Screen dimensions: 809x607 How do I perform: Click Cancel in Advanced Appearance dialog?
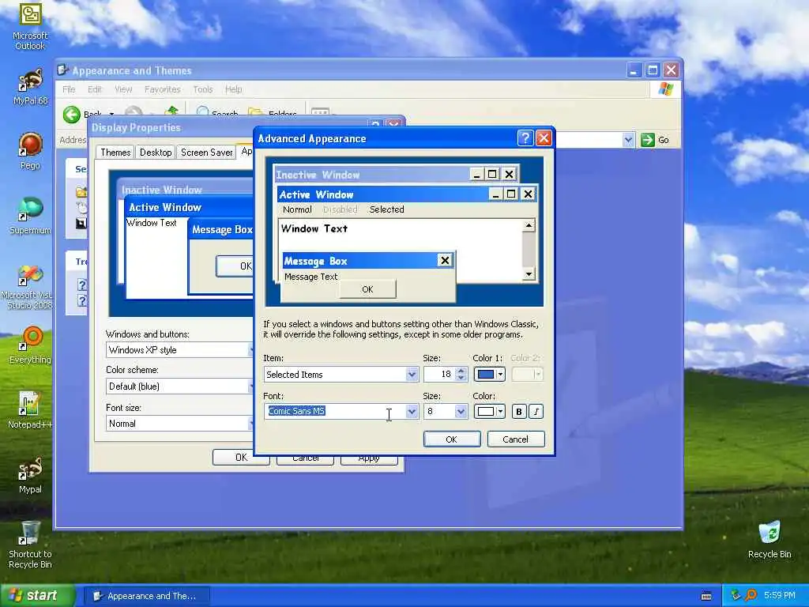tap(515, 439)
